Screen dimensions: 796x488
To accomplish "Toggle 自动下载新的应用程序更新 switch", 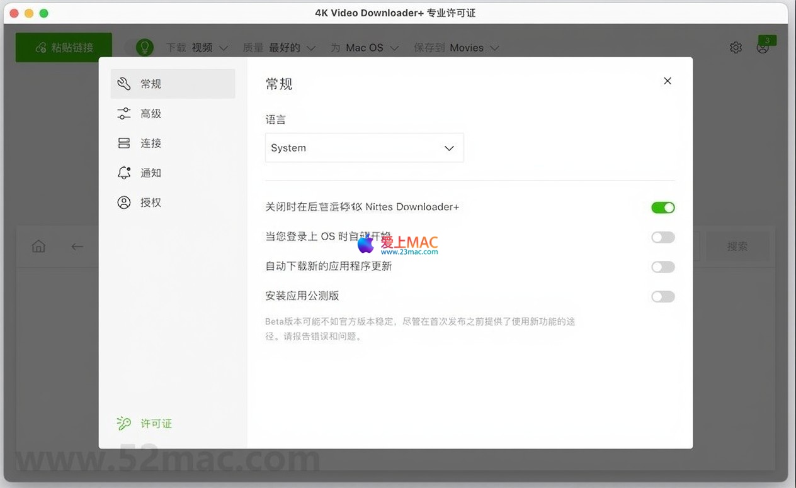I will tap(662, 267).
